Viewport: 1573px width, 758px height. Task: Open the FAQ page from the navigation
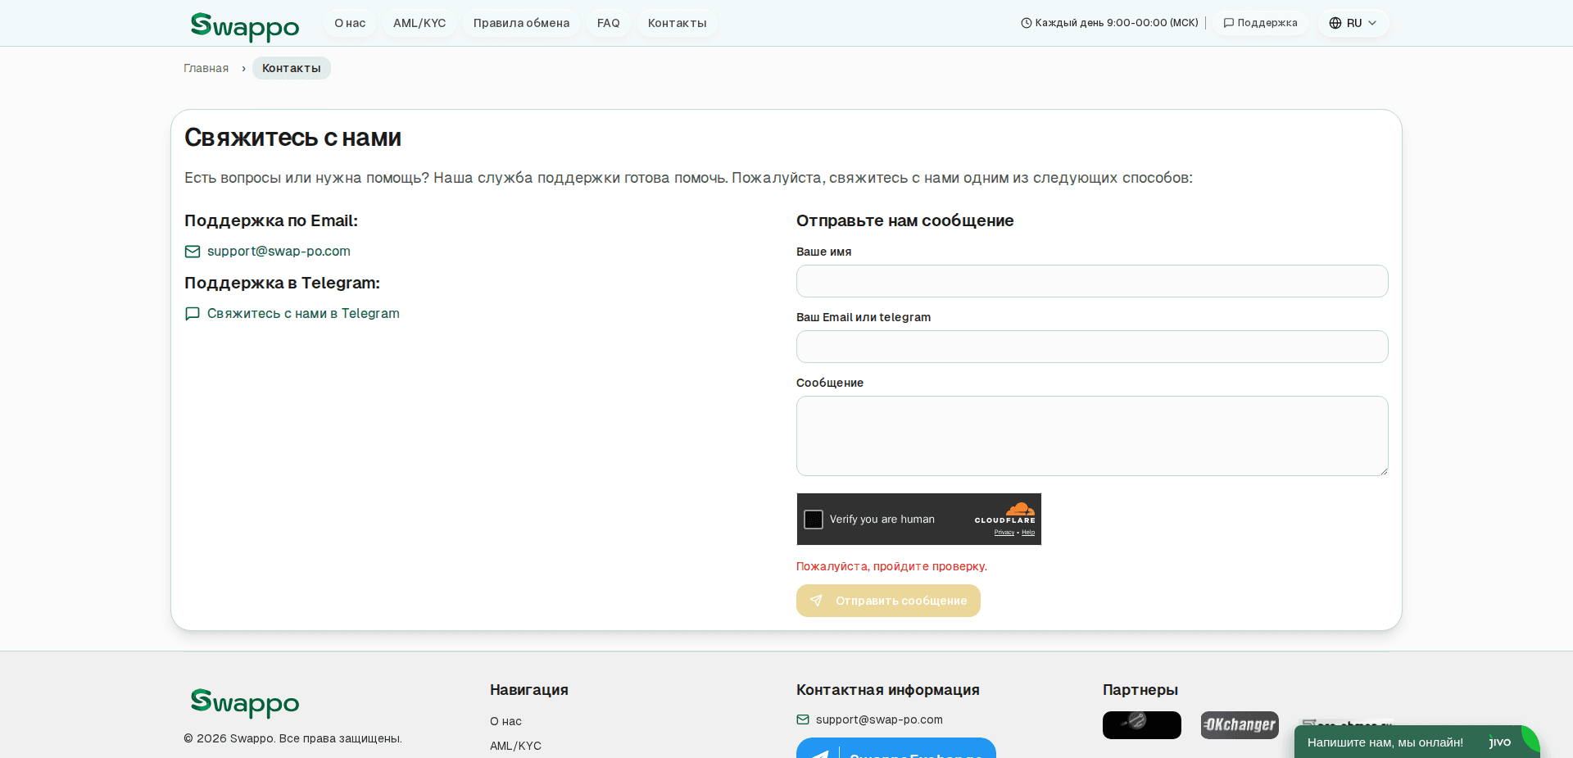[608, 23]
